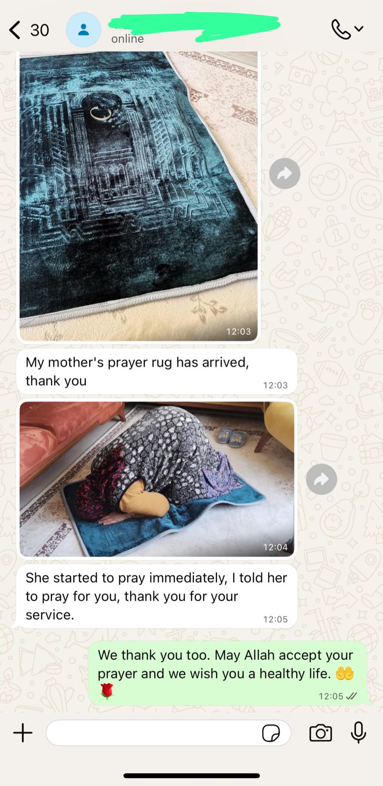Open the sticker picker in message field
The image size is (383, 786).
(271, 733)
